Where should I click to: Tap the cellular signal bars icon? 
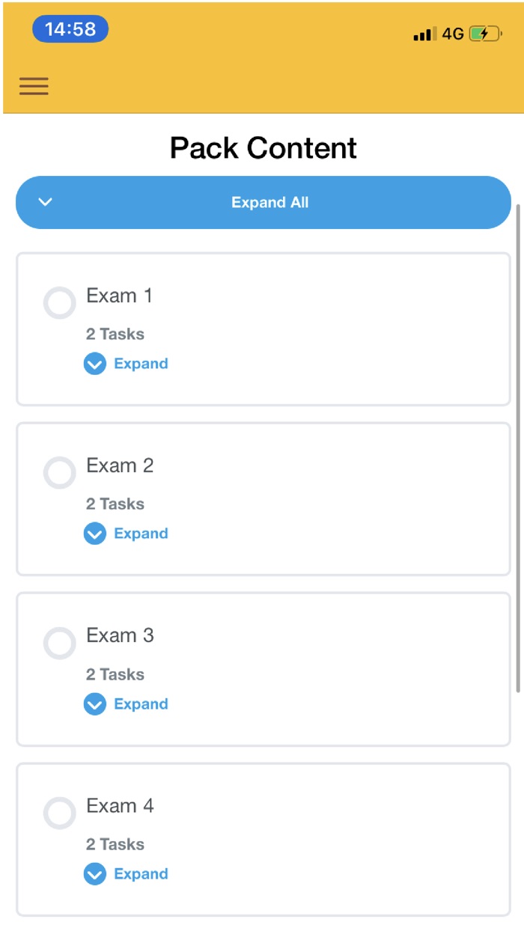click(x=424, y=34)
